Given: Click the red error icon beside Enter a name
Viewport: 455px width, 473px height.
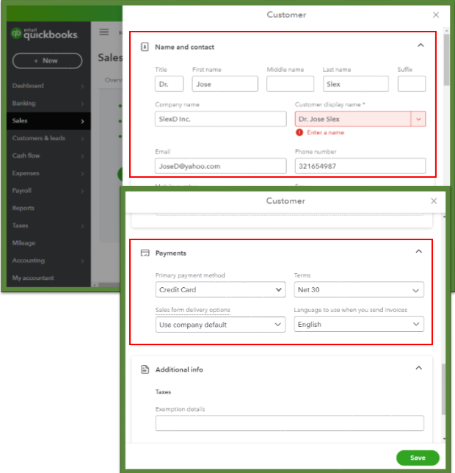Looking at the screenshot, I should click(299, 132).
